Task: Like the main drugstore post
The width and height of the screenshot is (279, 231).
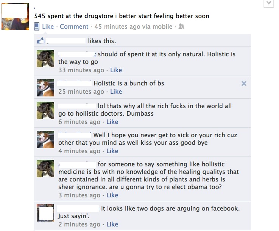Action: click(48, 26)
